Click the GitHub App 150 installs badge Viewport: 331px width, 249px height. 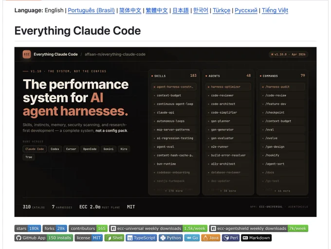point(44,238)
